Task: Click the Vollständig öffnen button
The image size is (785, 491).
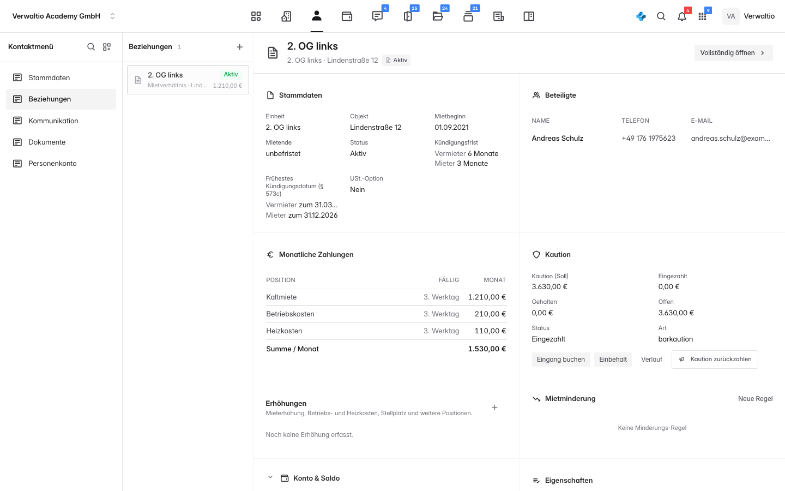Action: tap(733, 53)
